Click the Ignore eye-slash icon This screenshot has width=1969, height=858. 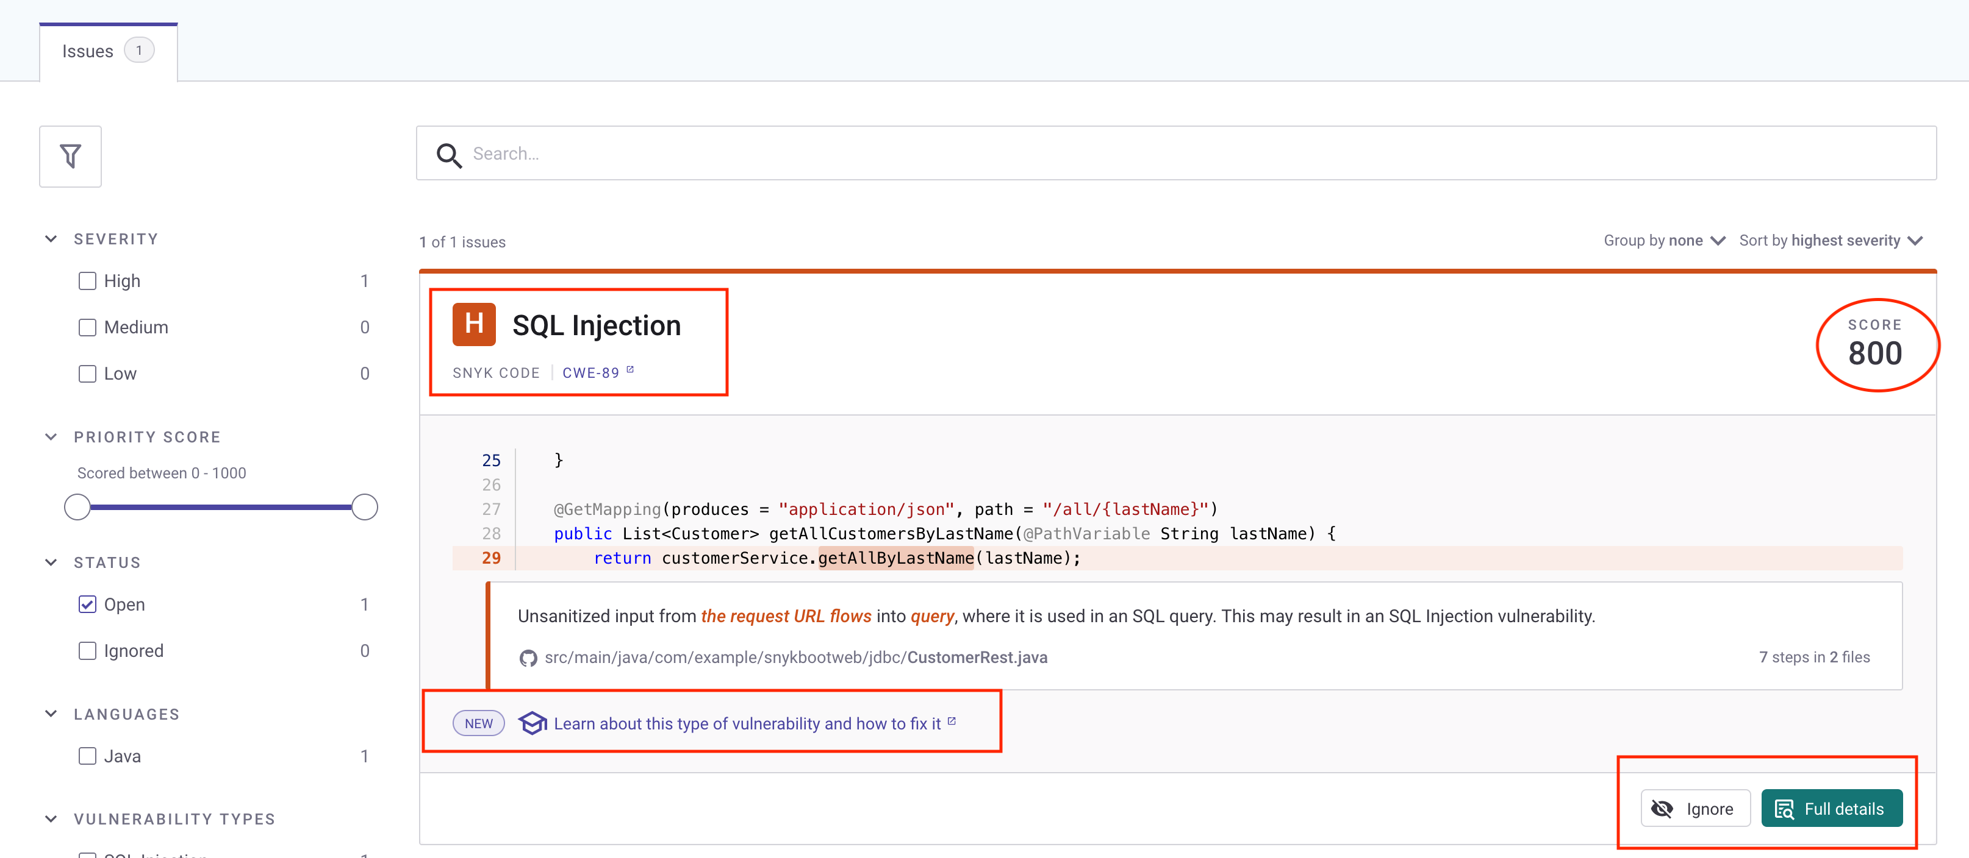tap(1663, 808)
